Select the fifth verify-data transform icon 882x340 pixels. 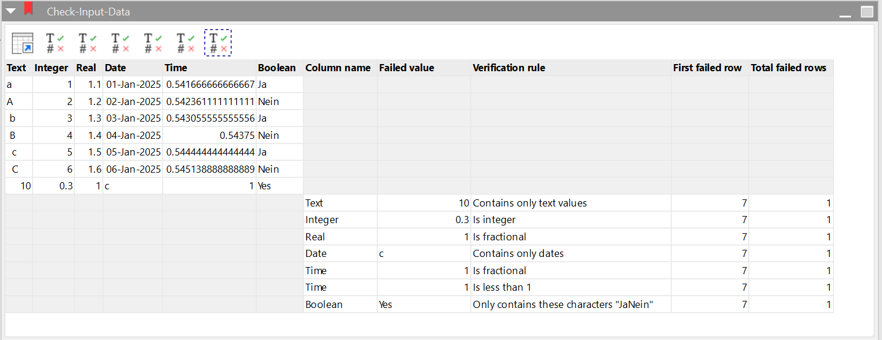pyautogui.click(x=185, y=43)
